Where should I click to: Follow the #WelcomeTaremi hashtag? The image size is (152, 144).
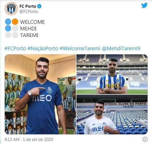point(80,48)
